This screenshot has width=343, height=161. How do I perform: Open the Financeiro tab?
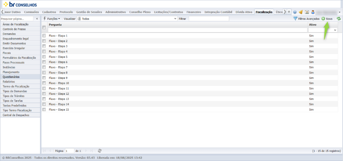point(194,12)
